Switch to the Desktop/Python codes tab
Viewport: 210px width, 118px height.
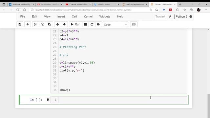[135, 4]
